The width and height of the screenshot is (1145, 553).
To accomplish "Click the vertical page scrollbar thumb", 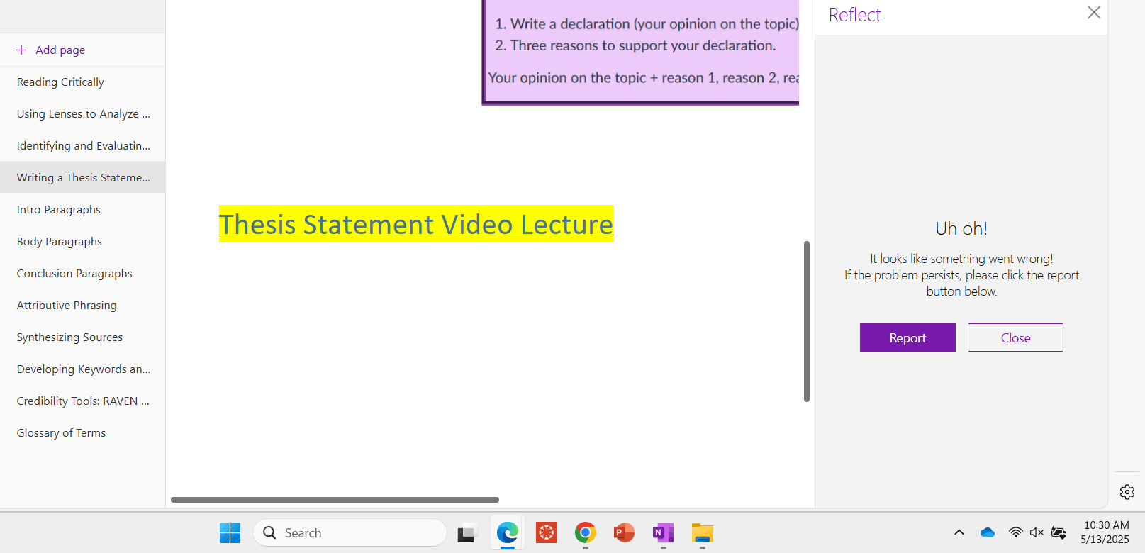I will tap(807, 321).
